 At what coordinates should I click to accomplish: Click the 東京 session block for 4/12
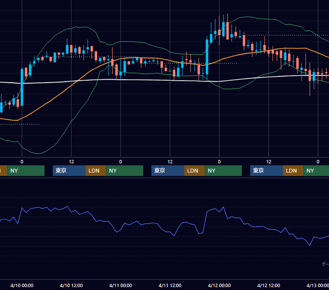pyautogui.click(x=267, y=171)
